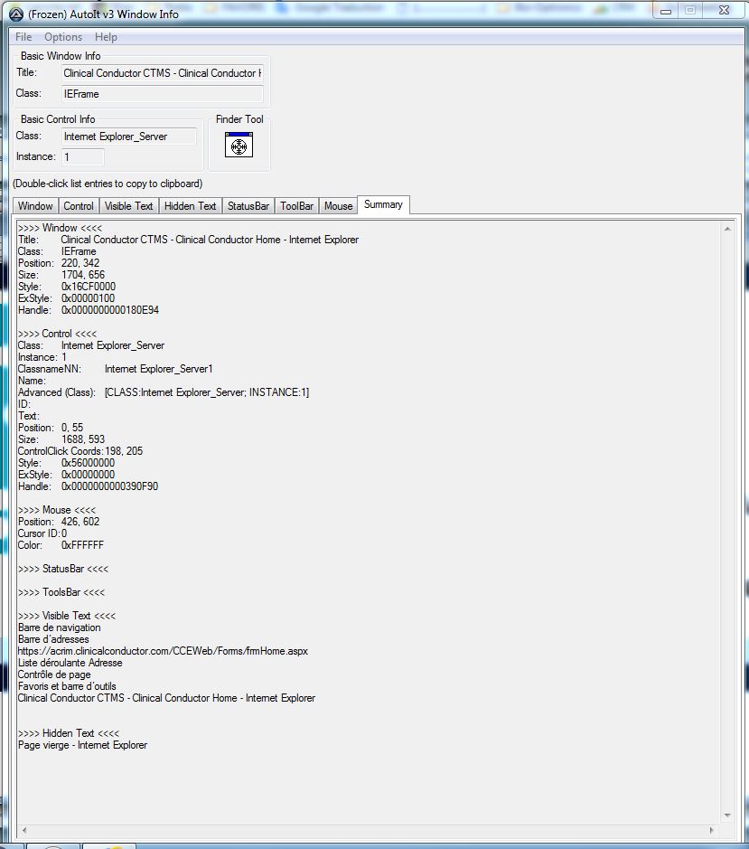Go to the ToolBar tab
The width and height of the screenshot is (749, 849).
point(296,206)
